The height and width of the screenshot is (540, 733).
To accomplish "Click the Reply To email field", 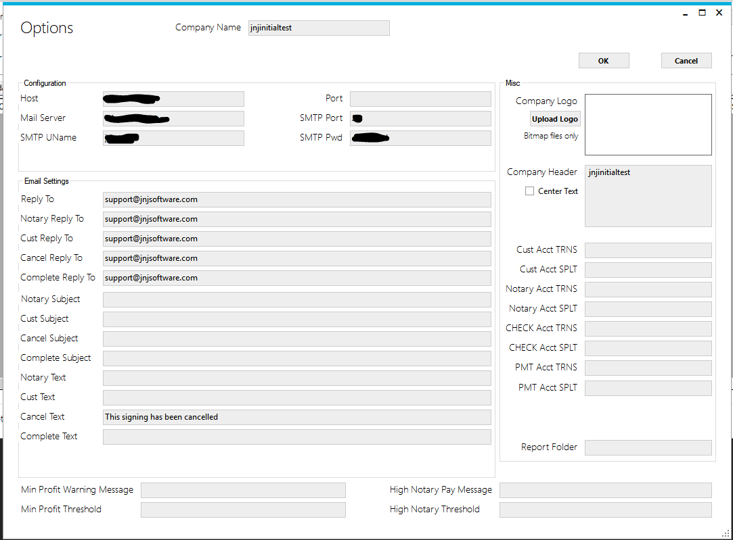I will coord(296,199).
